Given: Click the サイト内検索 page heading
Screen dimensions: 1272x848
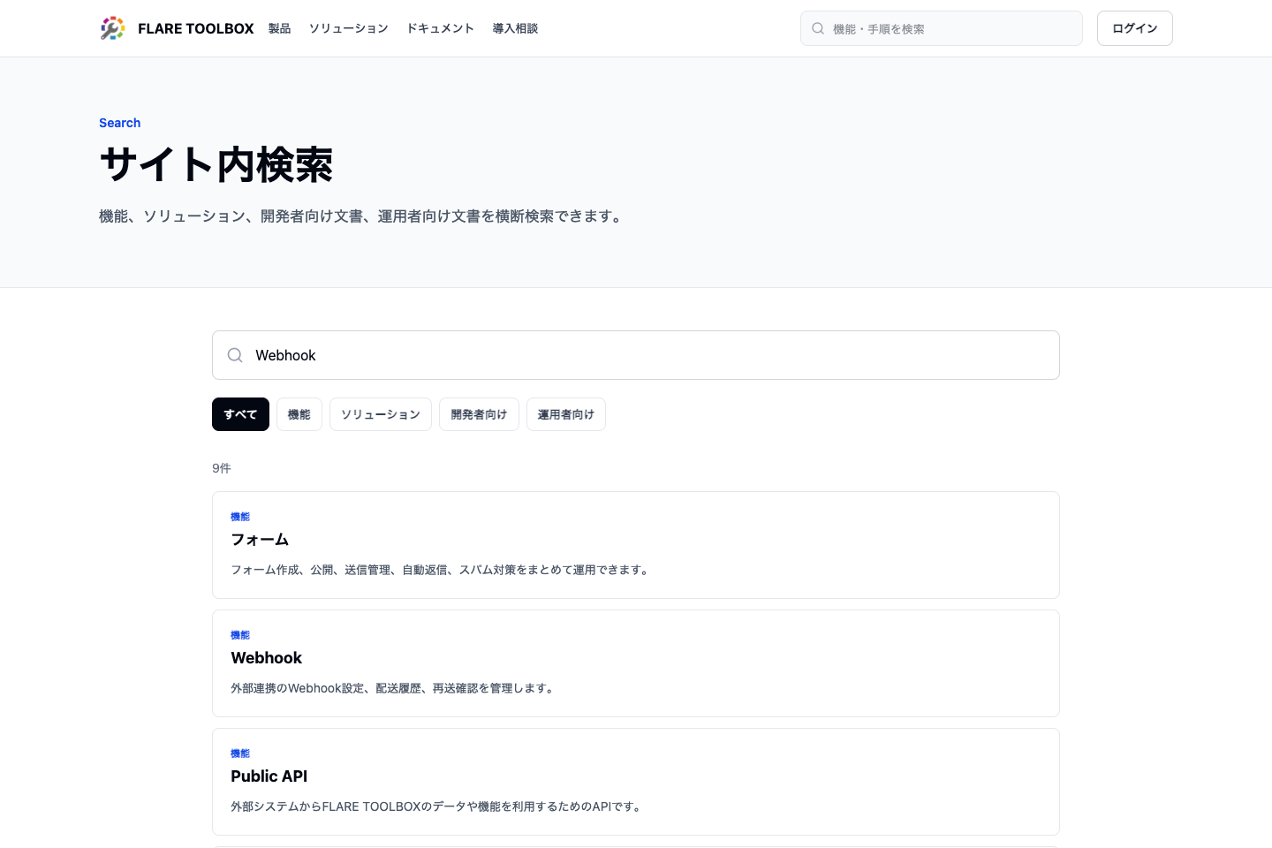Looking at the screenshot, I should tap(216, 165).
